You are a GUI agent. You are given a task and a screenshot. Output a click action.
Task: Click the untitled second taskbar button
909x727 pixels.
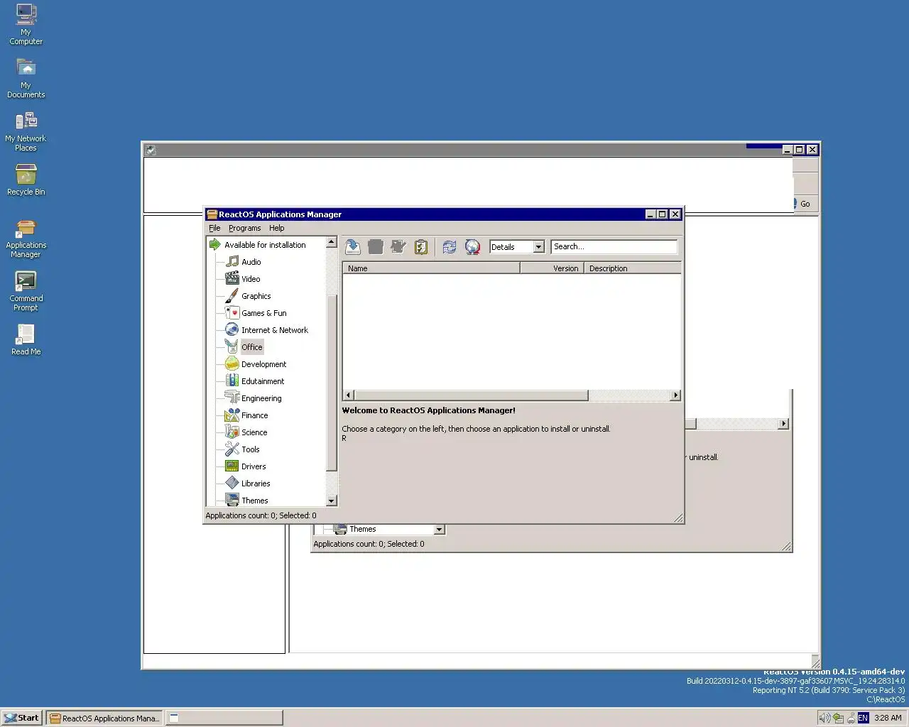click(224, 718)
